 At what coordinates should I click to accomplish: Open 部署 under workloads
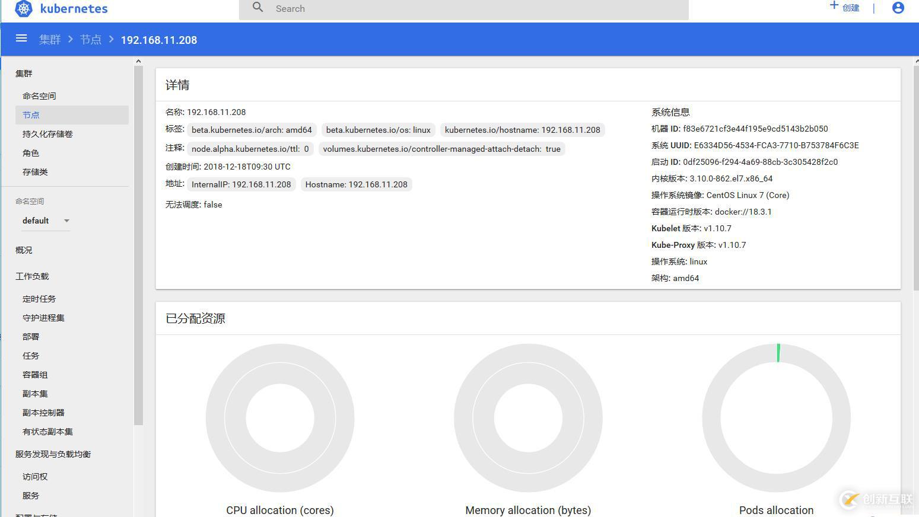pyautogui.click(x=30, y=336)
